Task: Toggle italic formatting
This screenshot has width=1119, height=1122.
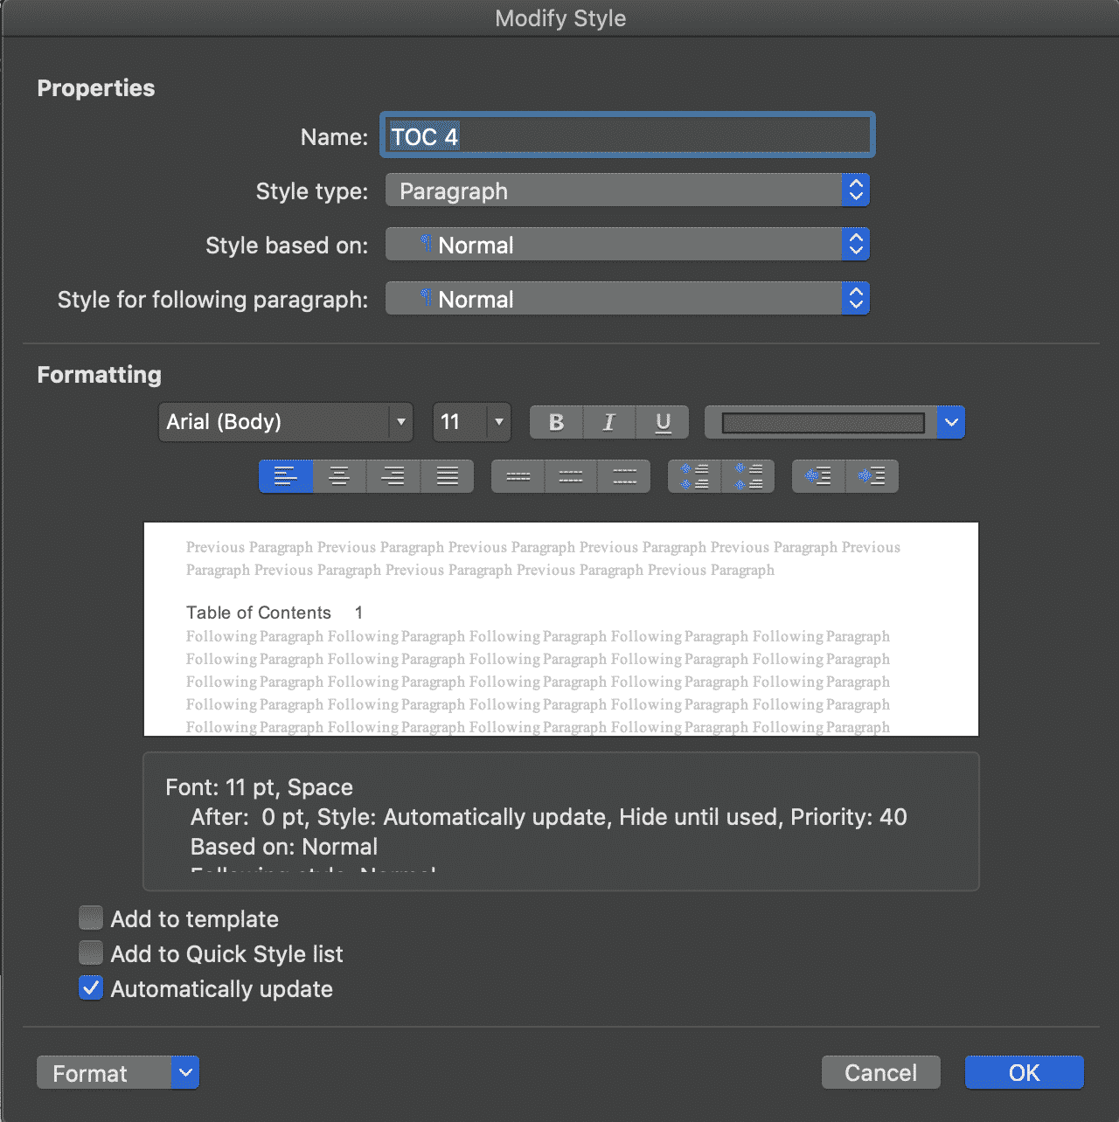Action: click(608, 422)
